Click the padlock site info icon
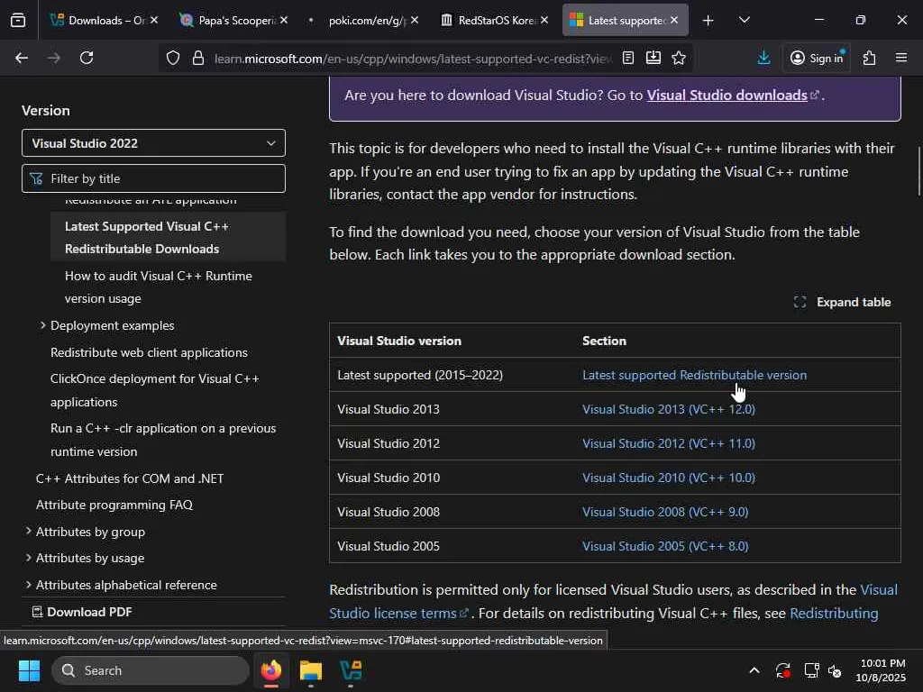 tap(198, 59)
